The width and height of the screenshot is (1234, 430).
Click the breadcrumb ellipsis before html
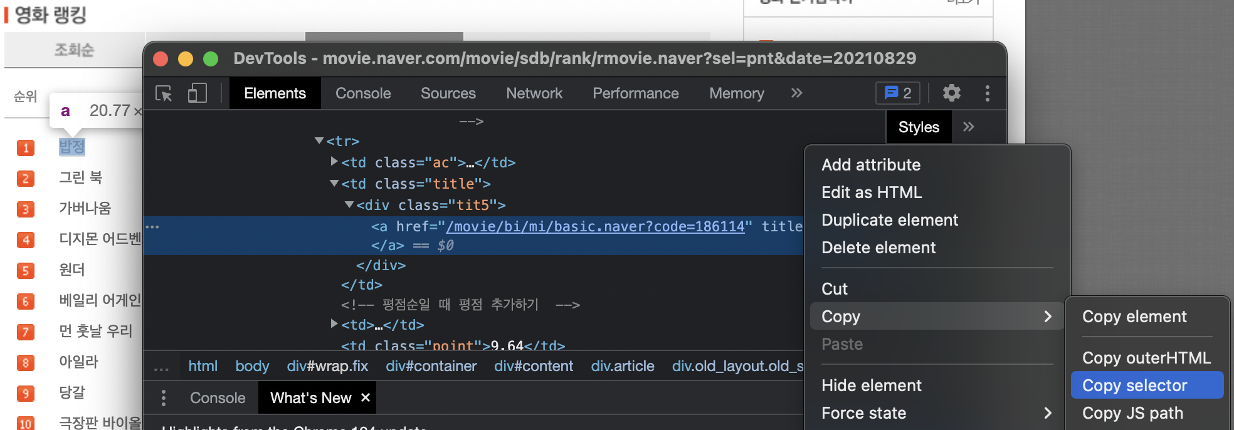161,369
